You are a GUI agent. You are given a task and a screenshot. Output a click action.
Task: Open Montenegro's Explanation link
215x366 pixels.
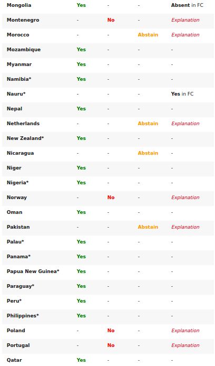point(185,20)
